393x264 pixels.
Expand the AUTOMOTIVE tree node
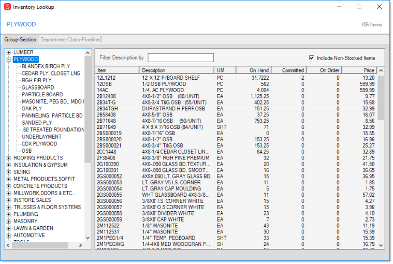9,235
